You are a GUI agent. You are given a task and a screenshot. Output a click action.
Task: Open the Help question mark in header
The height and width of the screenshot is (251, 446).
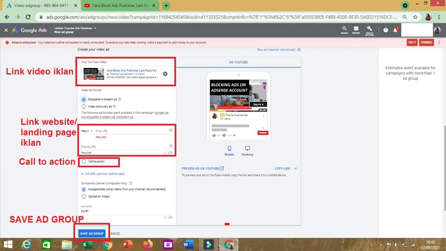click(x=385, y=30)
